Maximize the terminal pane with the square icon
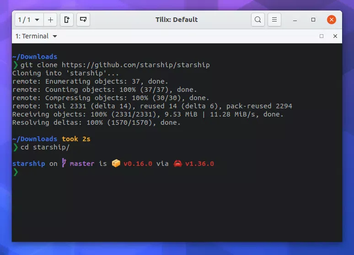The image size is (354, 255). [x=322, y=36]
